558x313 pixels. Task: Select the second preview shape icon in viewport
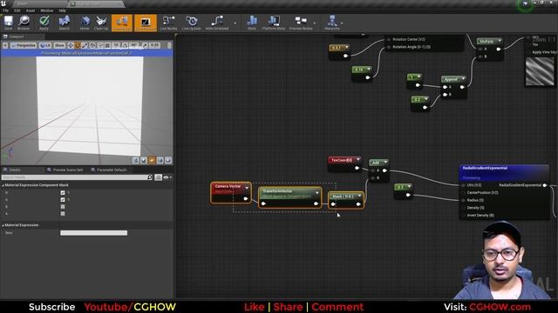[144, 160]
